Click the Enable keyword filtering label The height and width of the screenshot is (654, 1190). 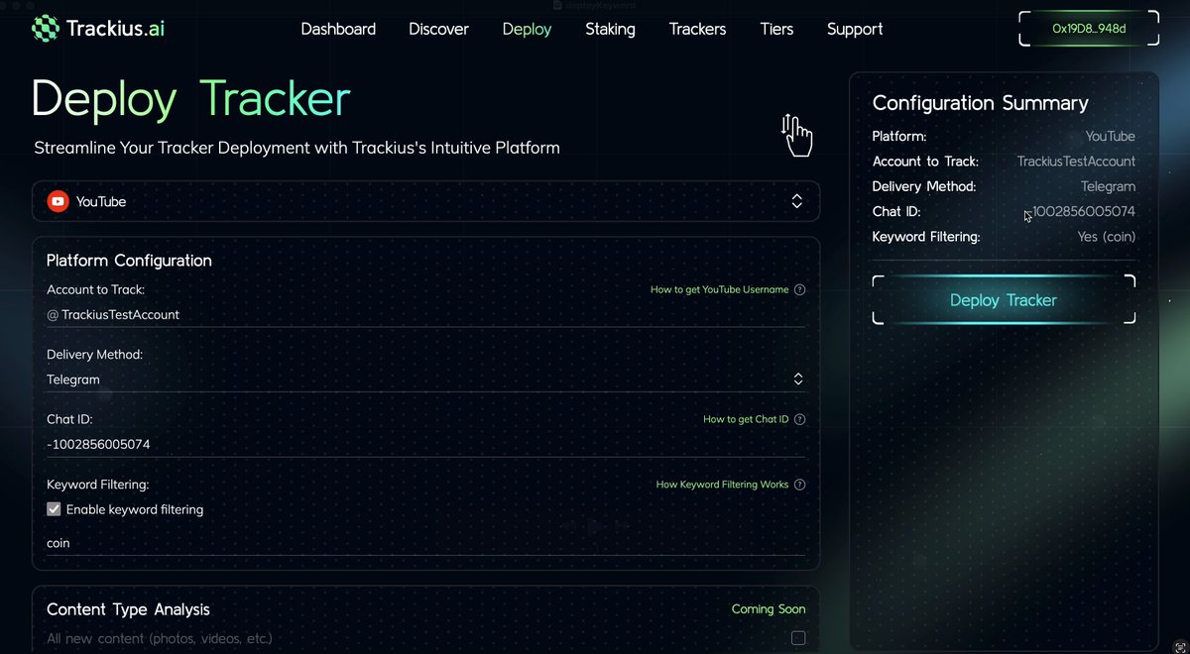click(135, 509)
